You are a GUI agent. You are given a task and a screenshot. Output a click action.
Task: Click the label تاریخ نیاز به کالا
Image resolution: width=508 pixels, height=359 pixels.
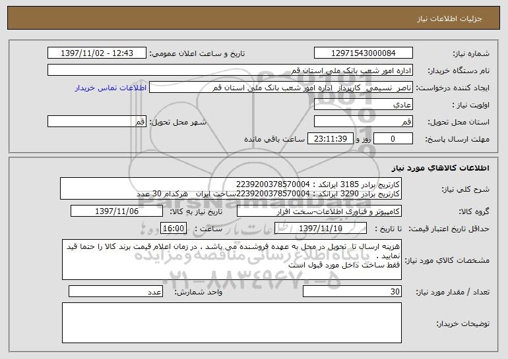point(196,212)
